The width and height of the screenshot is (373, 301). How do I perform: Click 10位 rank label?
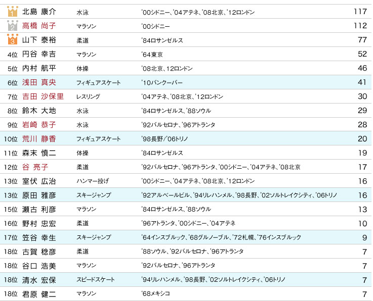(11, 139)
